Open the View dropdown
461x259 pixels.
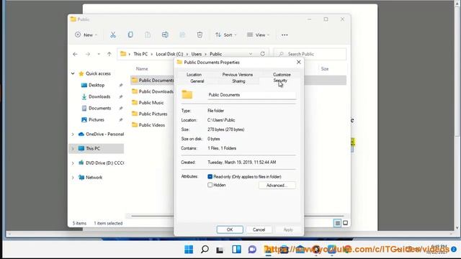pyautogui.click(x=258, y=35)
